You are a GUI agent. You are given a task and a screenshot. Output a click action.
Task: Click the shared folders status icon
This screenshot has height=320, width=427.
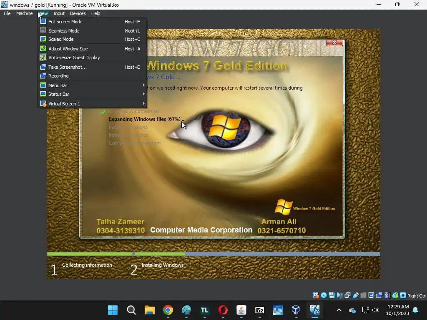click(x=363, y=295)
